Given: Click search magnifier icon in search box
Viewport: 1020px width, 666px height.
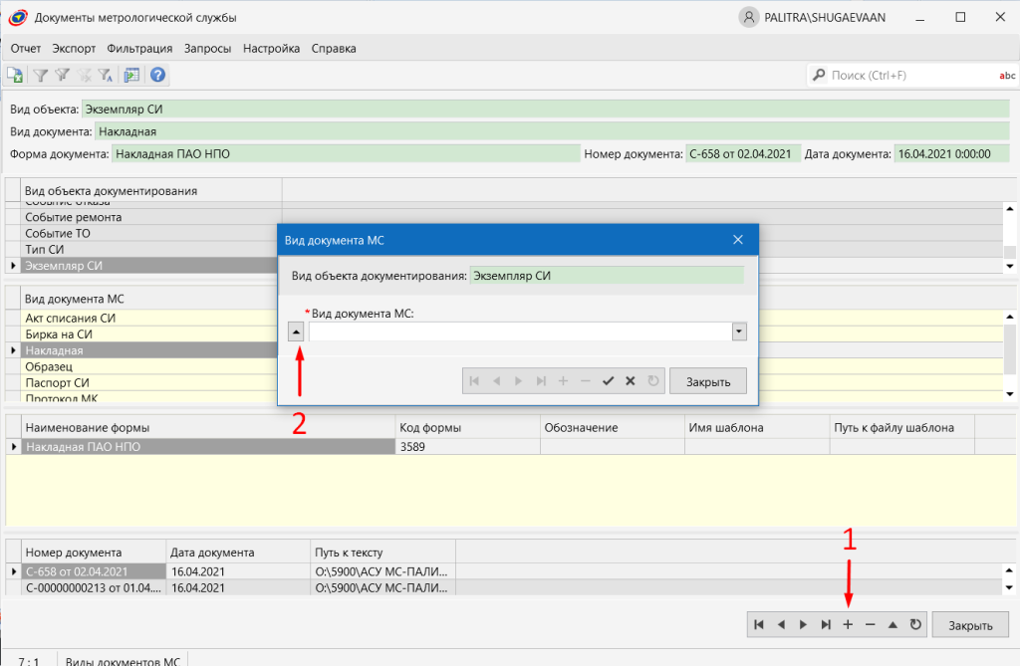Looking at the screenshot, I should point(819,75).
